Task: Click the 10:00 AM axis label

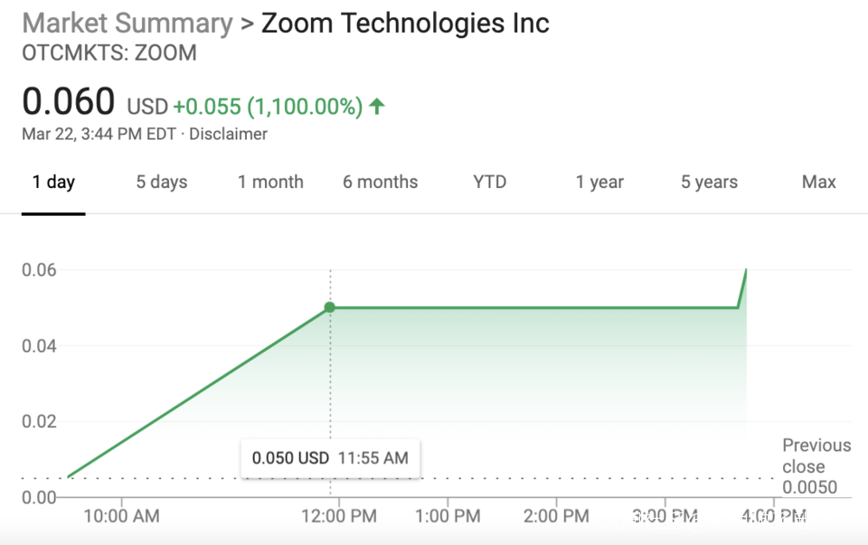Action: click(x=121, y=517)
